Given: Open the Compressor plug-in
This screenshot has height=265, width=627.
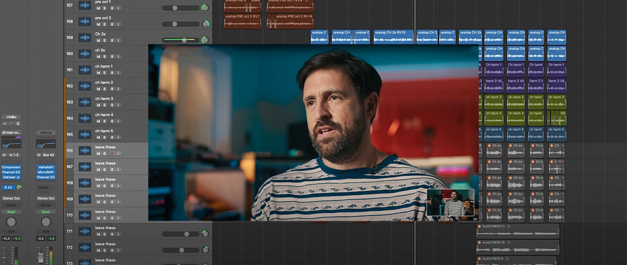Looking at the screenshot, I should pos(11,167).
